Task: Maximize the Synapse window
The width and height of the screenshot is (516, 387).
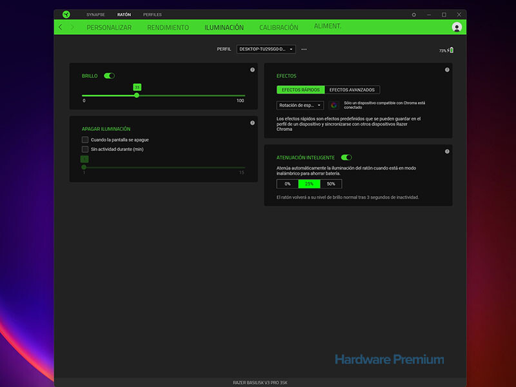Action: coord(444,15)
